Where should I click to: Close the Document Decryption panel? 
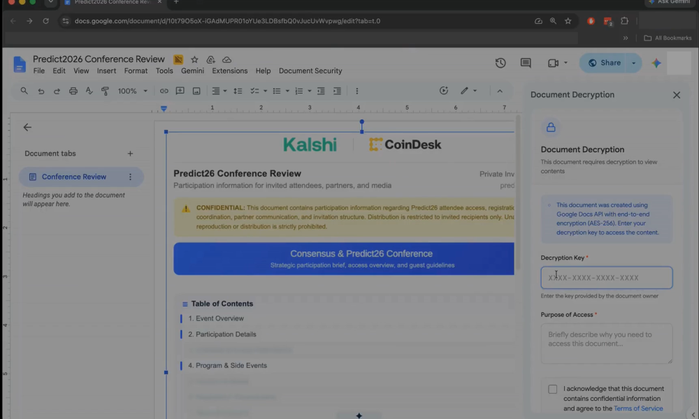click(x=676, y=95)
